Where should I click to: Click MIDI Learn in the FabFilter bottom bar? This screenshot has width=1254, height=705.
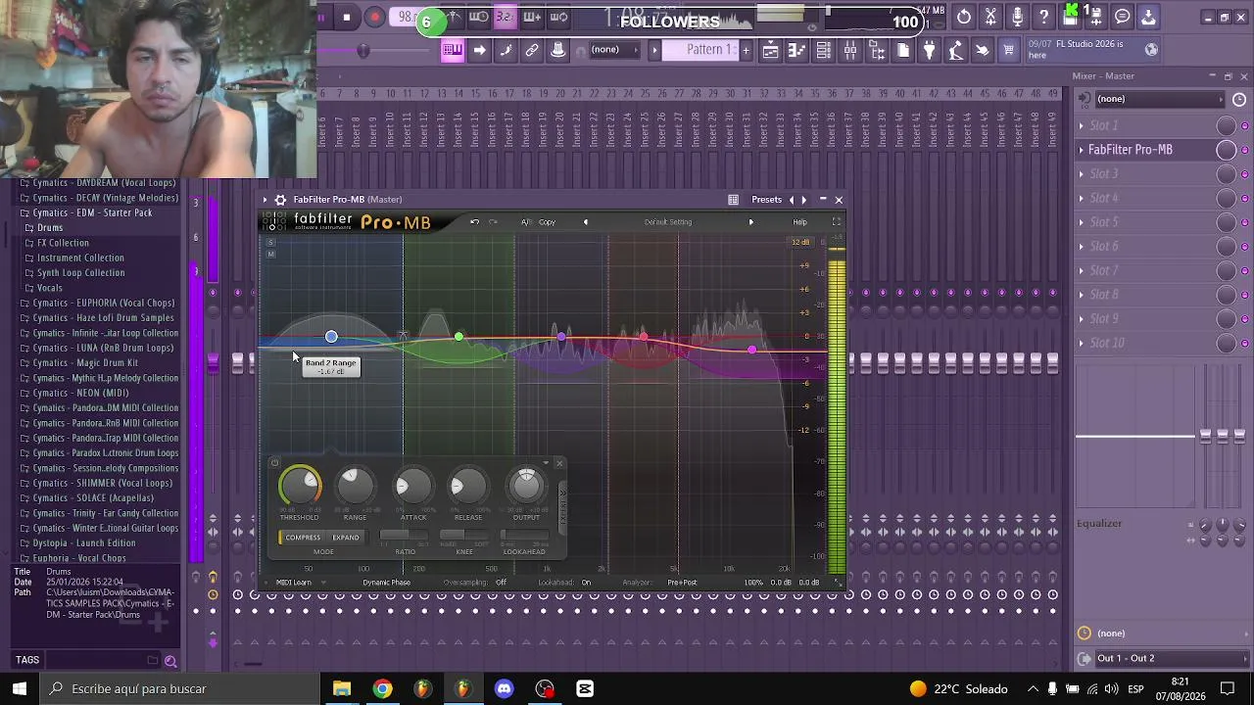pos(293,583)
